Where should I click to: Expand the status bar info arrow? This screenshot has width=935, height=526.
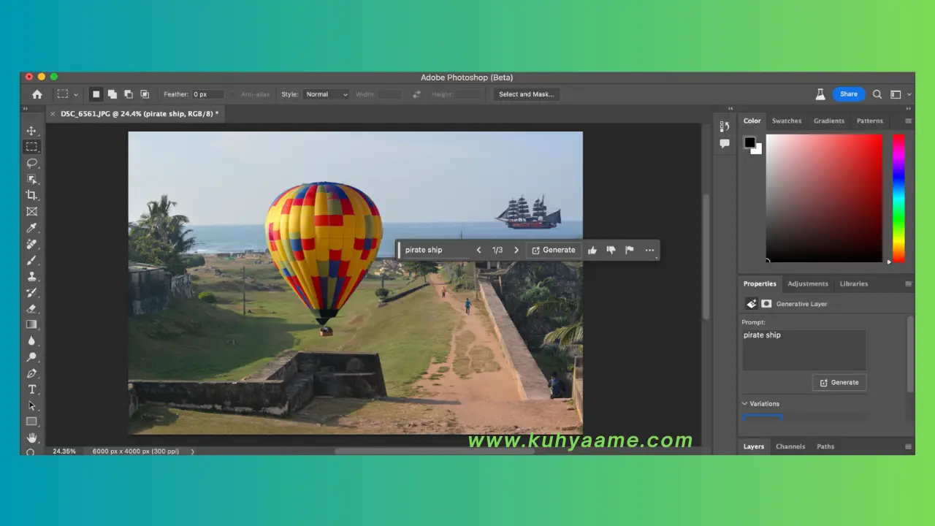click(x=193, y=451)
